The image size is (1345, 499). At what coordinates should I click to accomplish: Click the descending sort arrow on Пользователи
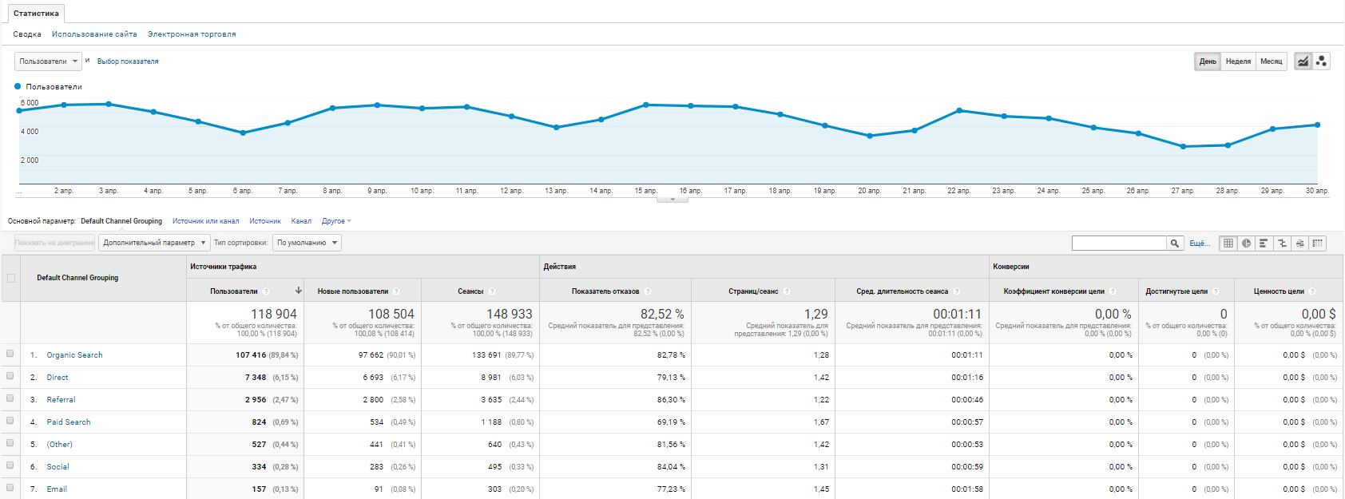click(299, 291)
